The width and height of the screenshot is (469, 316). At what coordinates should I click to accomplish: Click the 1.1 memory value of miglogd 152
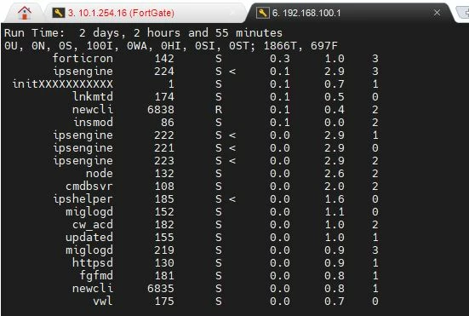point(335,212)
